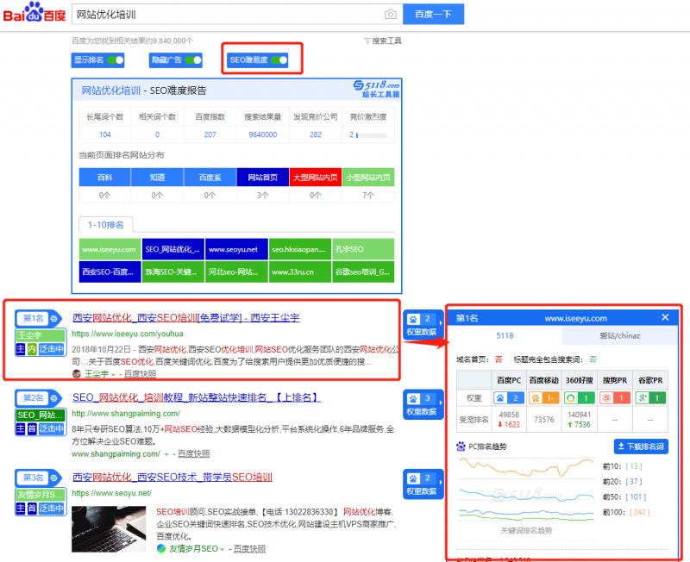The height and width of the screenshot is (562, 690).
Task: Click the 前10 count [13]
Action: click(634, 466)
